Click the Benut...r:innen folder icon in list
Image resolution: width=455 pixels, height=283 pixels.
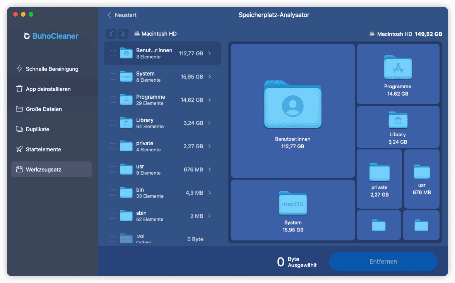pos(126,53)
